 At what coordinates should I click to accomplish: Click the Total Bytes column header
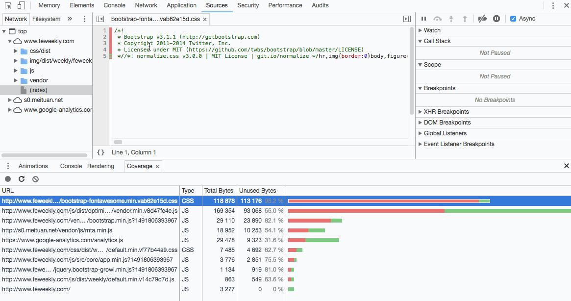[x=220, y=191]
